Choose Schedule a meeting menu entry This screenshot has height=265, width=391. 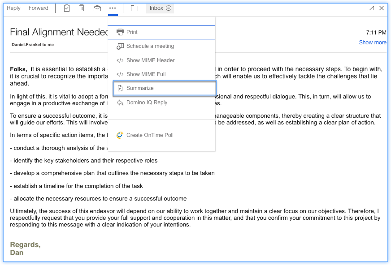pos(161,46)
